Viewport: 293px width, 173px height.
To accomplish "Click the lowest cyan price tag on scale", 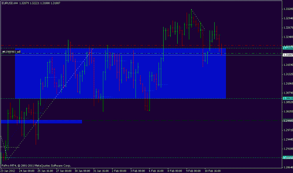I will tap(288, 157).
